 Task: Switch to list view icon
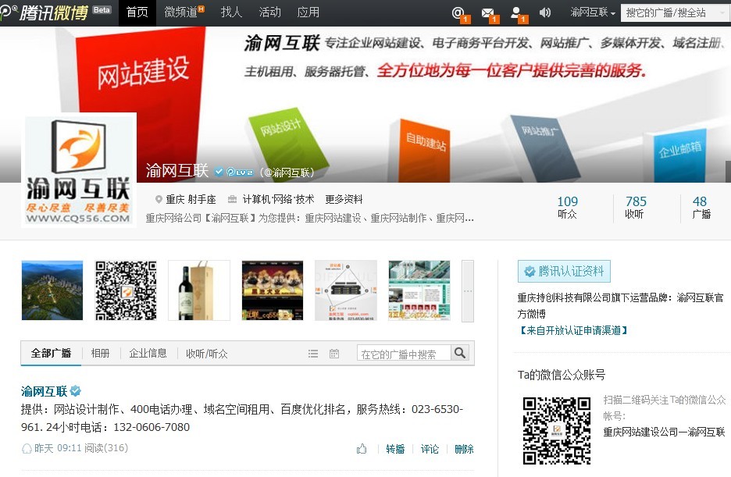pyautogui.click(x=313, y=354)
